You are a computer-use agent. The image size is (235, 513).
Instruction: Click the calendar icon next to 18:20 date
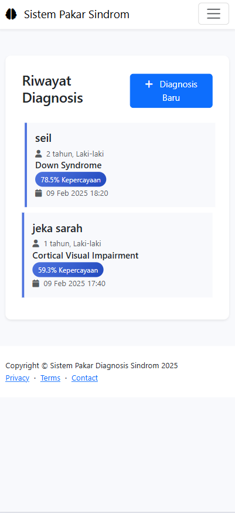39,193
